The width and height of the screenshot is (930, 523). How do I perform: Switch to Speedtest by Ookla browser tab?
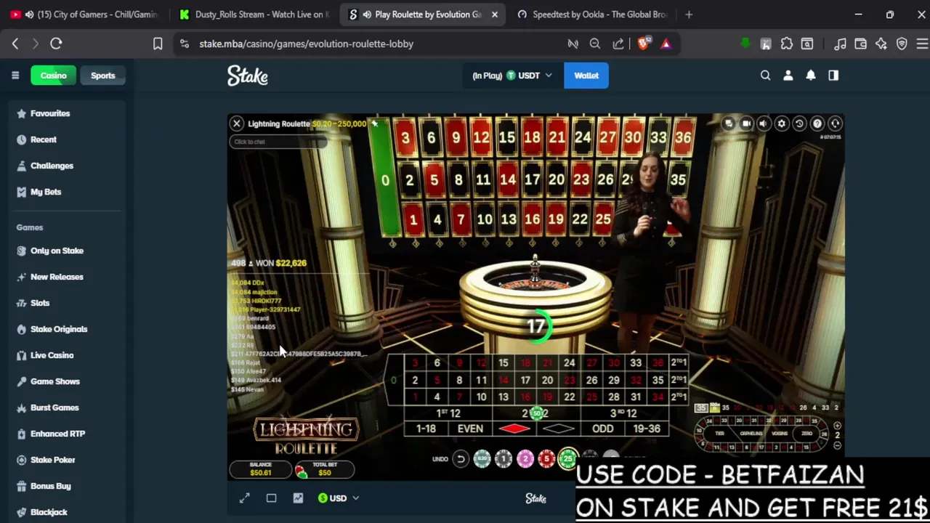pos(594,15)
